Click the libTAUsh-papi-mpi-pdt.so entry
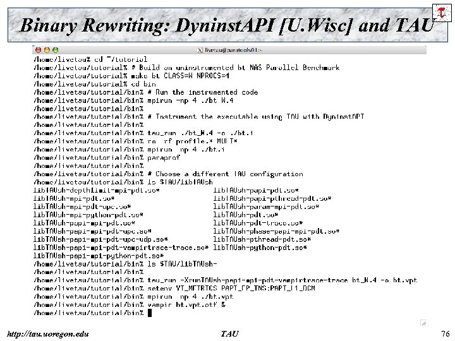Screen dimensions: 455x341 click(84, 223)
